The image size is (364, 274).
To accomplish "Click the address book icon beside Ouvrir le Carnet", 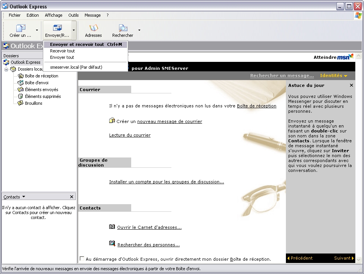I will pos(112,227).
